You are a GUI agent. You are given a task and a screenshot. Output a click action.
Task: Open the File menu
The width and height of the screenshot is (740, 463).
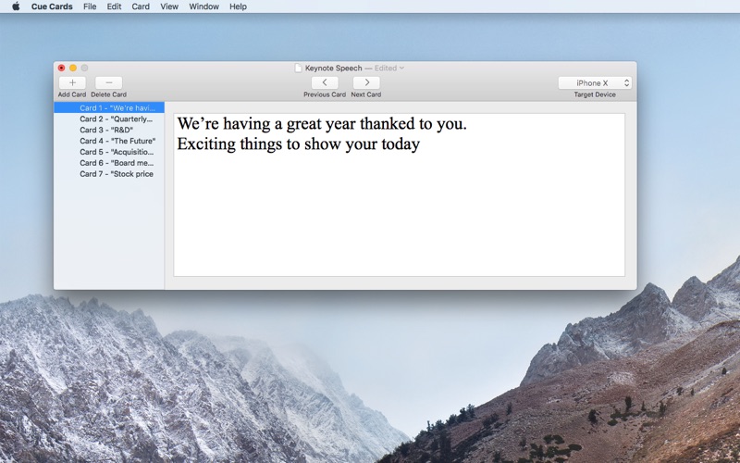click(x=90, y=6)
